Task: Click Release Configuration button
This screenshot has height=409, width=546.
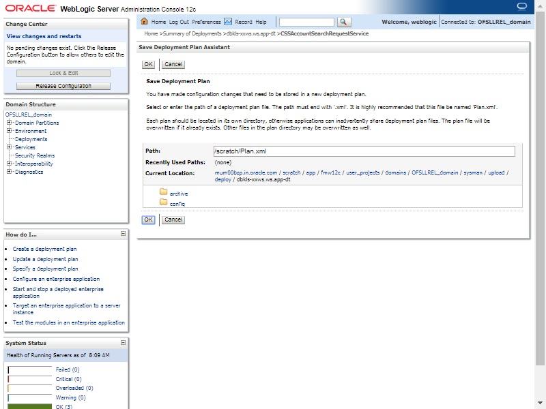Action: 63,86
